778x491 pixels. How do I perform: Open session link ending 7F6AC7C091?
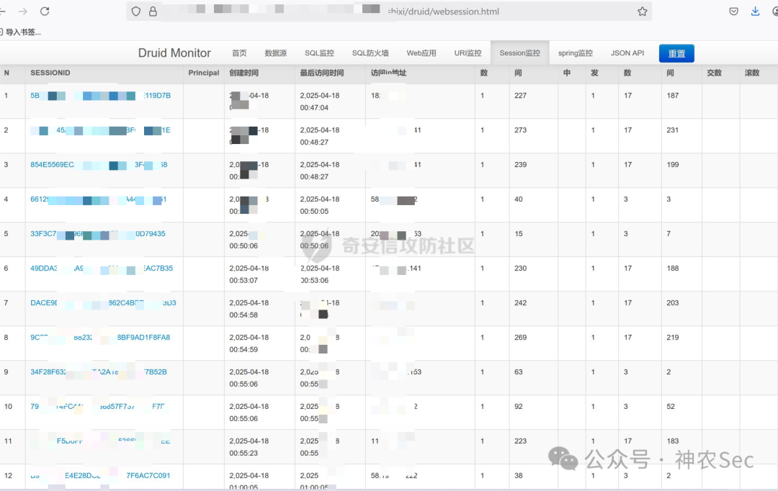coord(100,476)
